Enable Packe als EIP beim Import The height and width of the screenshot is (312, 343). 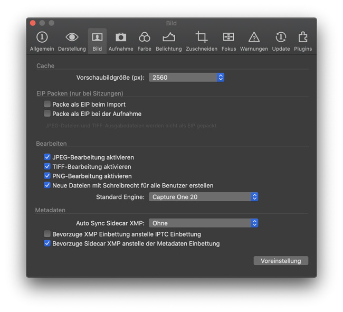pyautogui.click(x=47, y=105)
